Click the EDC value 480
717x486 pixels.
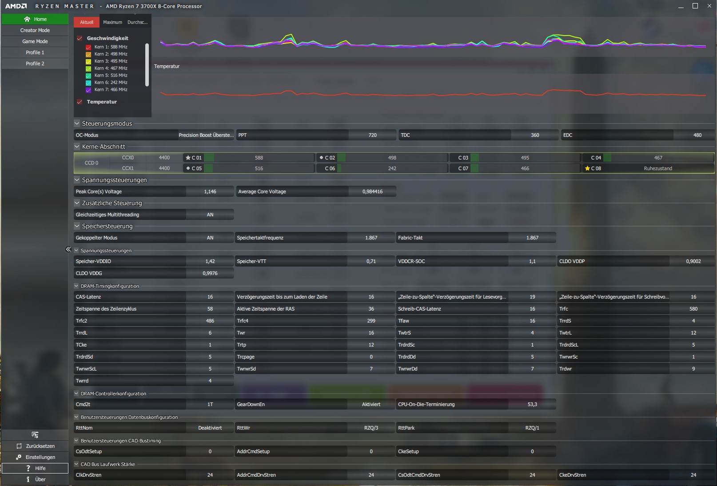pyautogui.click(x=697, y=135)
